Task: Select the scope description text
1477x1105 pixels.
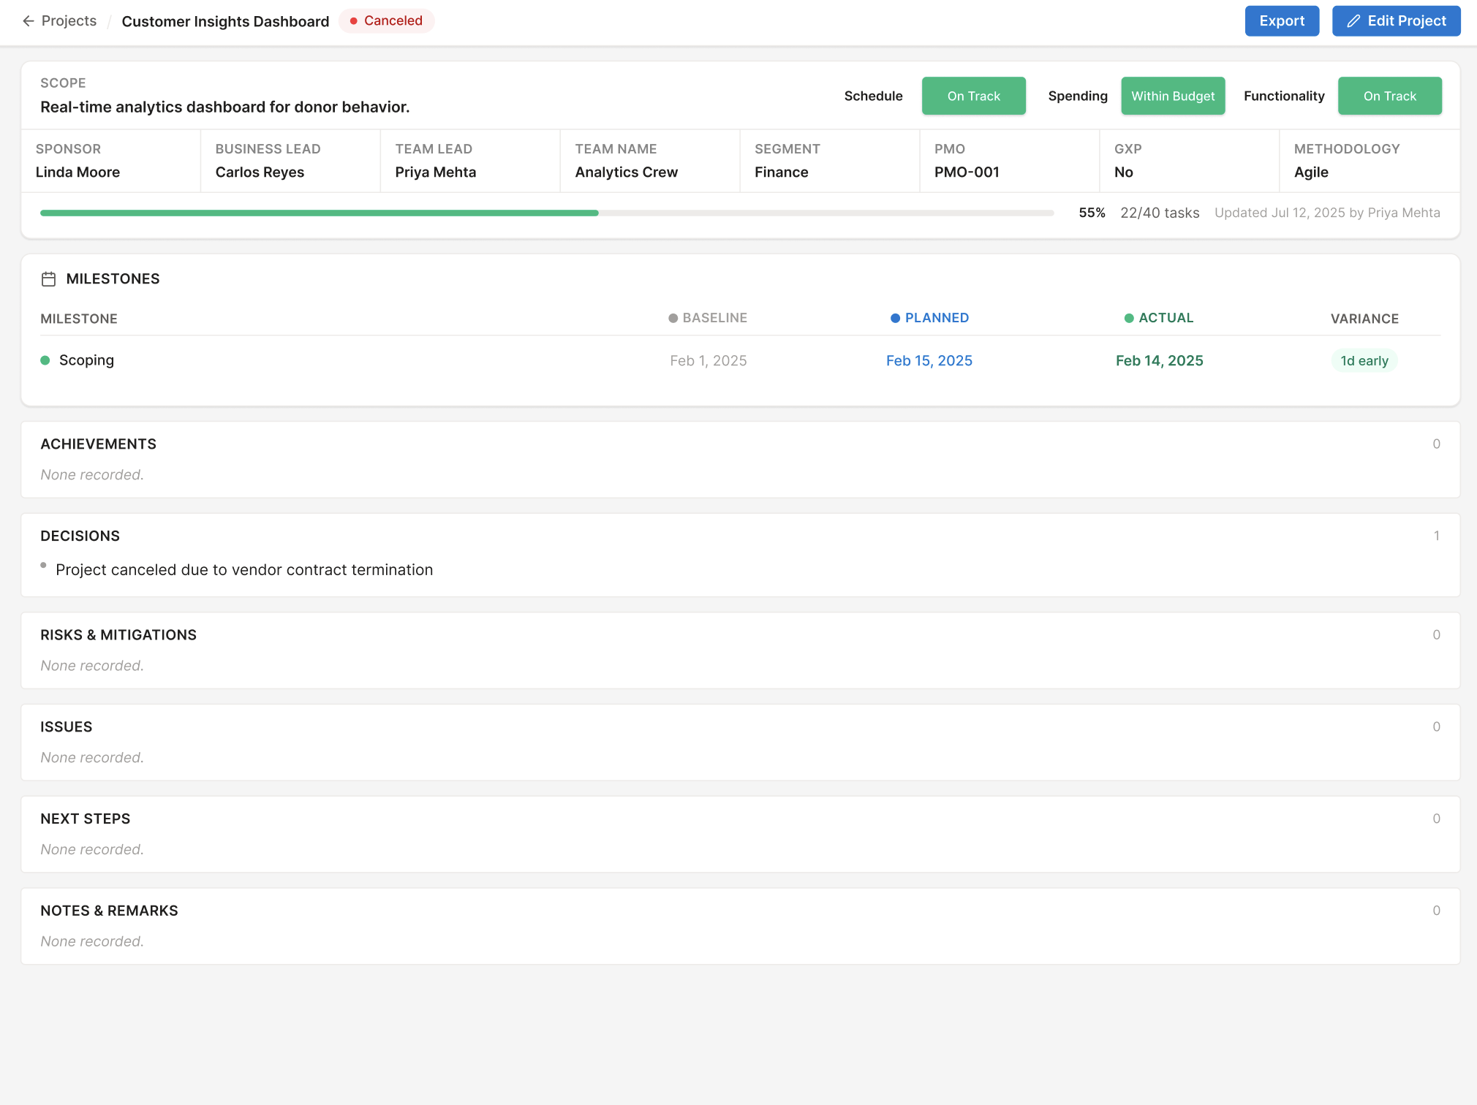Action: coord(224,107)
